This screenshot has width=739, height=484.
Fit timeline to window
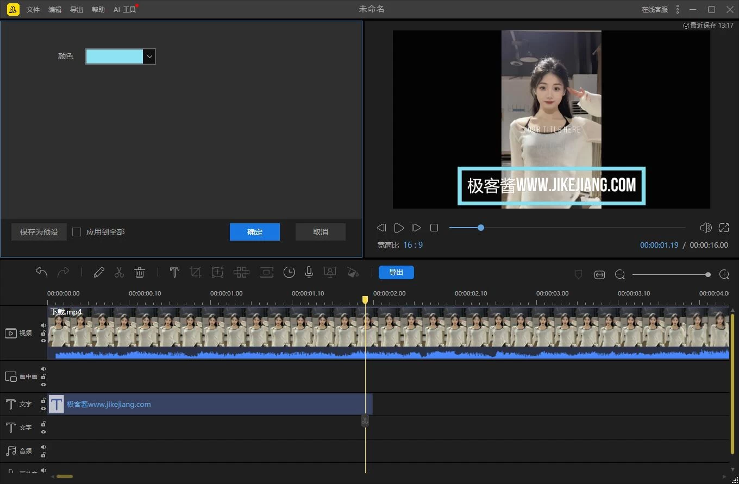pos(599,275)
